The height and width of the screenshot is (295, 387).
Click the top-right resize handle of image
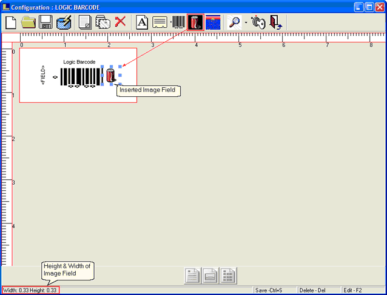tap(120, 67)
